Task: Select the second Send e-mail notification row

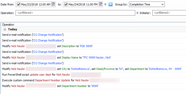Action: point(93,41)
